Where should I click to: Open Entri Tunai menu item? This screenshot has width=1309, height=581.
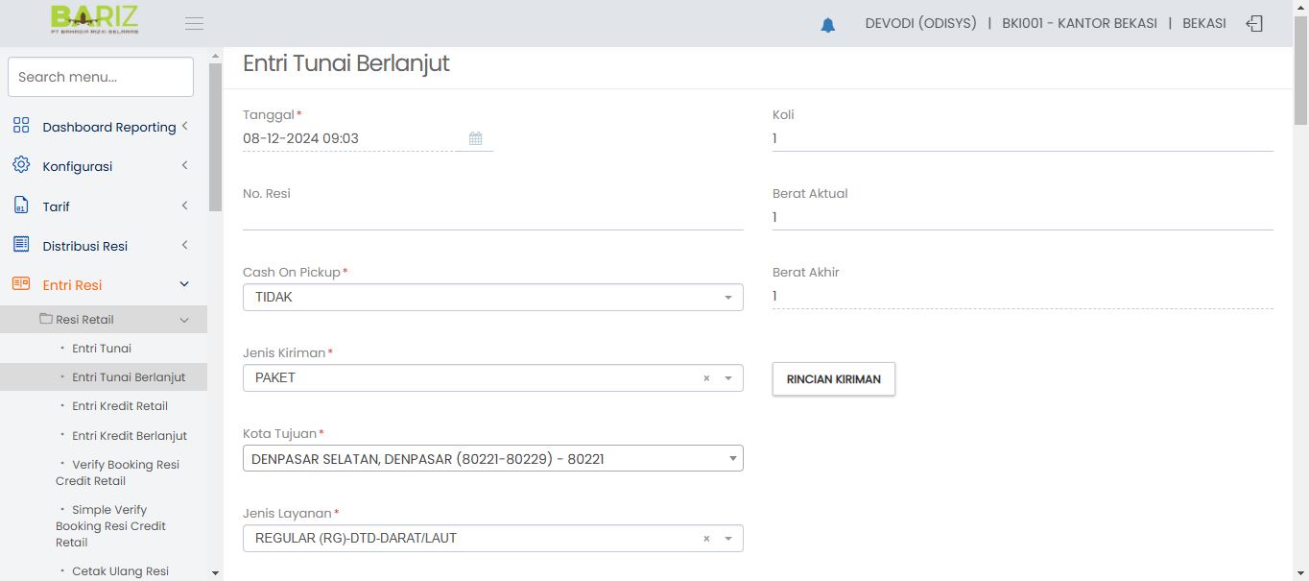pos(102,349)
